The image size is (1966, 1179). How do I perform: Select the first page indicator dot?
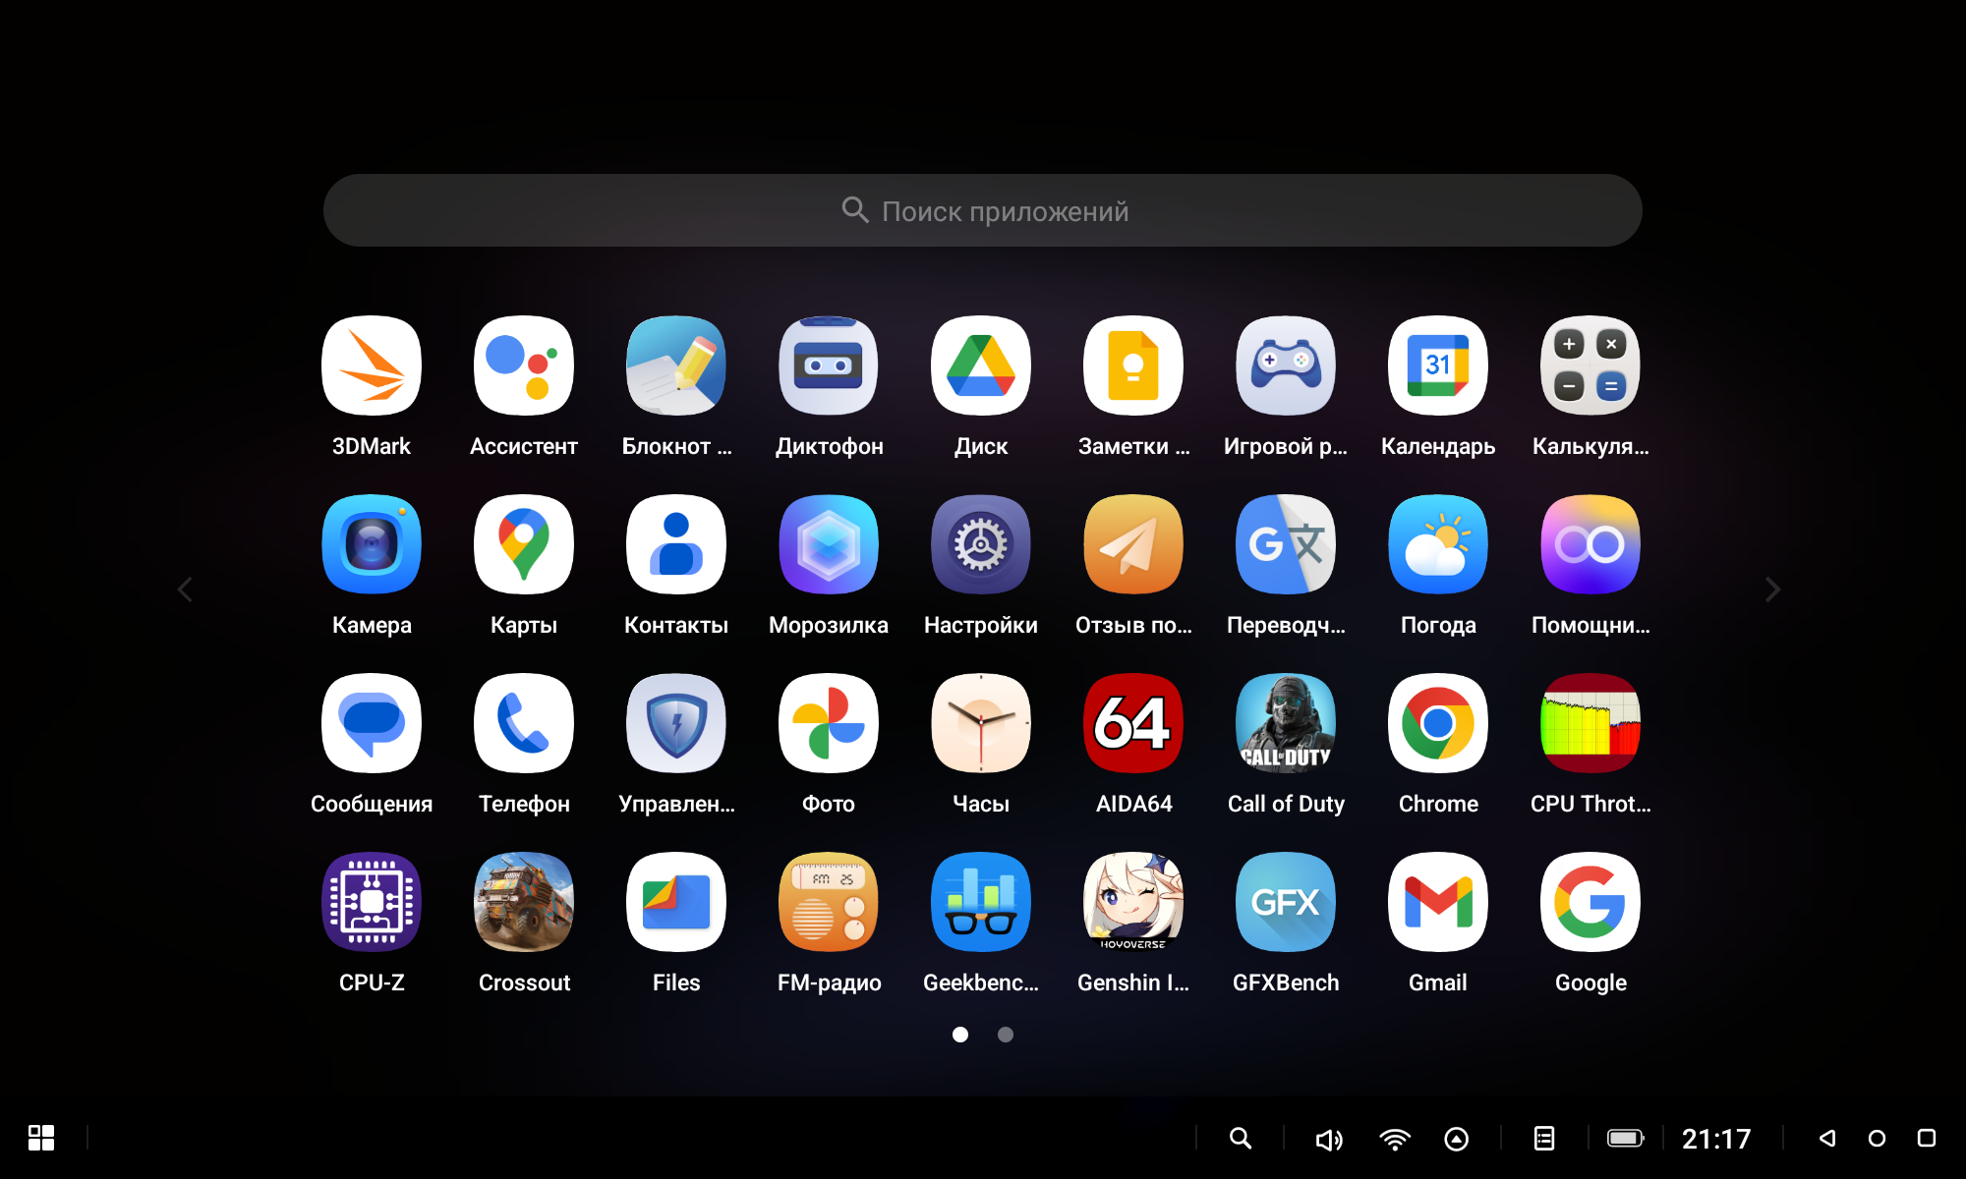[x=960, y=1034]
